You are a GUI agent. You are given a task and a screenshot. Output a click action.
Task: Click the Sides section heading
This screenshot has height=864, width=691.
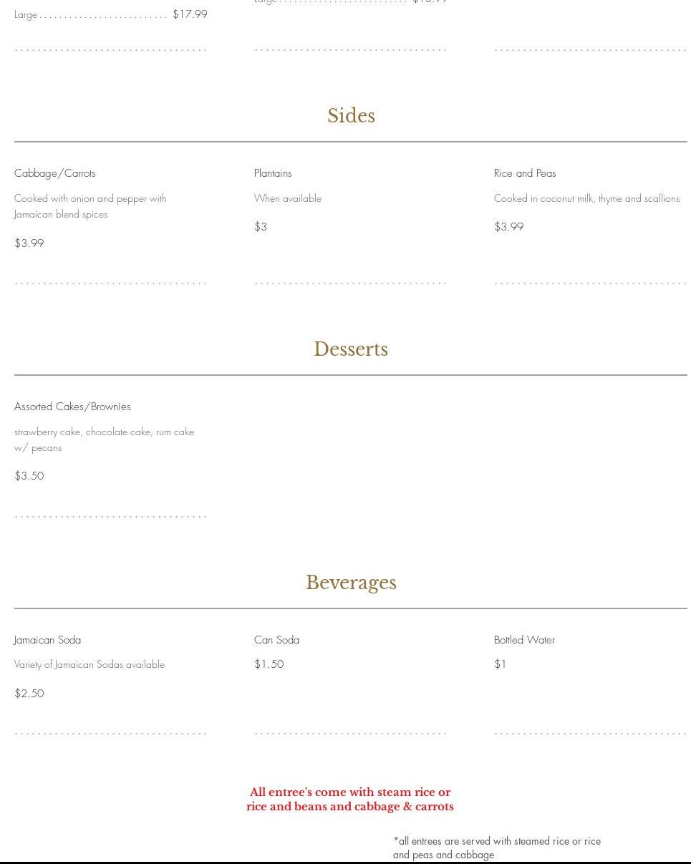coord(351,116)
